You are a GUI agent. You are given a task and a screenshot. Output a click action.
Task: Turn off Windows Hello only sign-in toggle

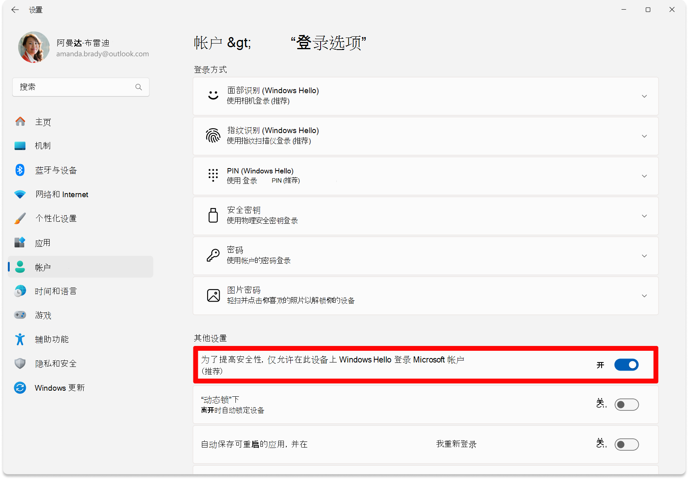626,365
